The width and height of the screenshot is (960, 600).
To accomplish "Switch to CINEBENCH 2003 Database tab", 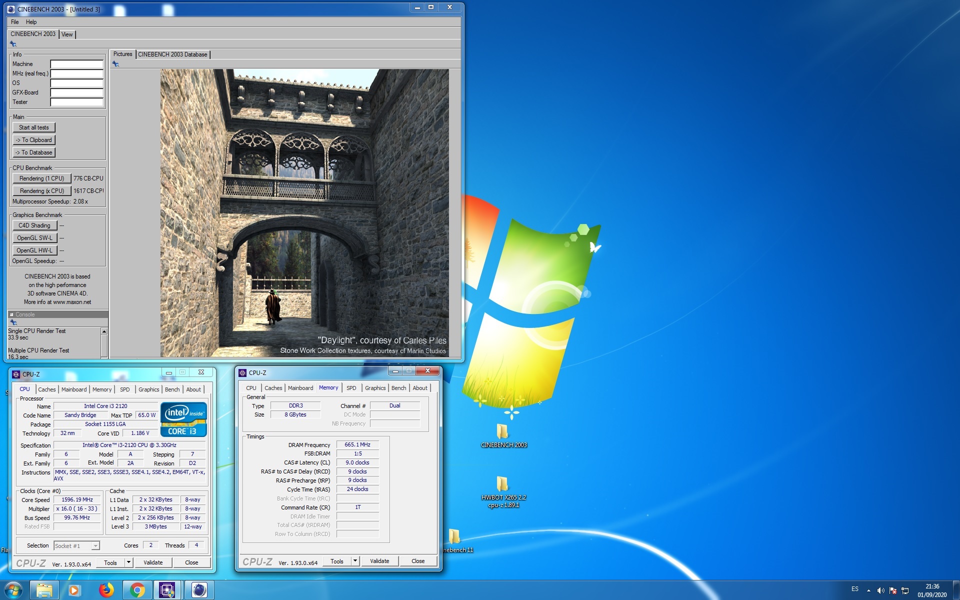I will 172,54.
